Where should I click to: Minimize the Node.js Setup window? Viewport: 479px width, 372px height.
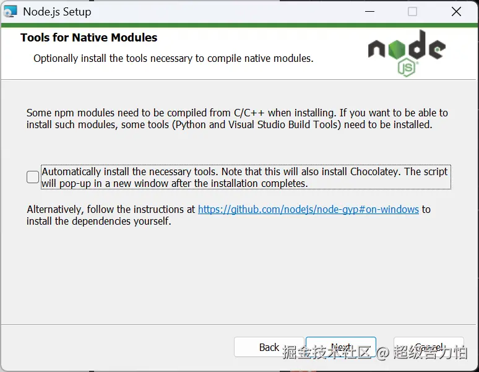point(369,12)
